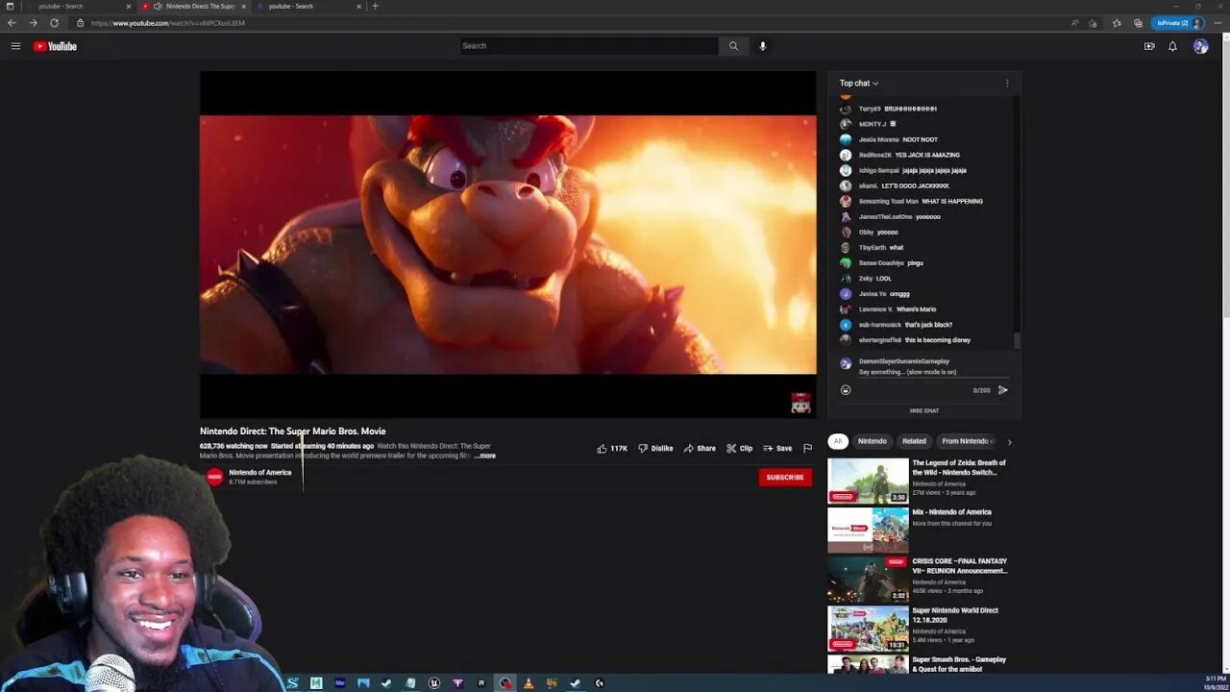Open the InPrivate profile button

[1179, 23]
